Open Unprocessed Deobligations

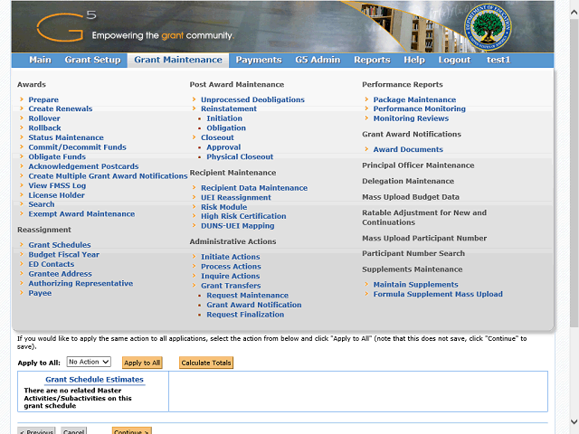252,99
